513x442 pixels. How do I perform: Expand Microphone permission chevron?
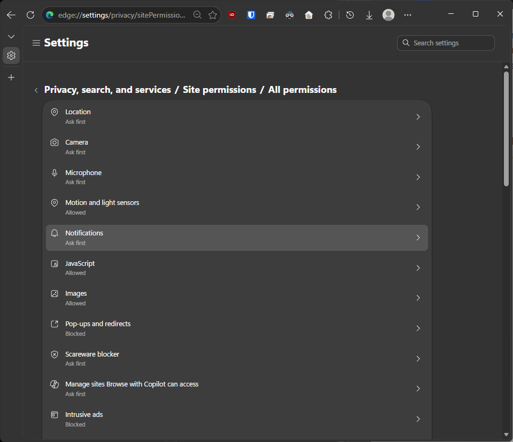418,177
